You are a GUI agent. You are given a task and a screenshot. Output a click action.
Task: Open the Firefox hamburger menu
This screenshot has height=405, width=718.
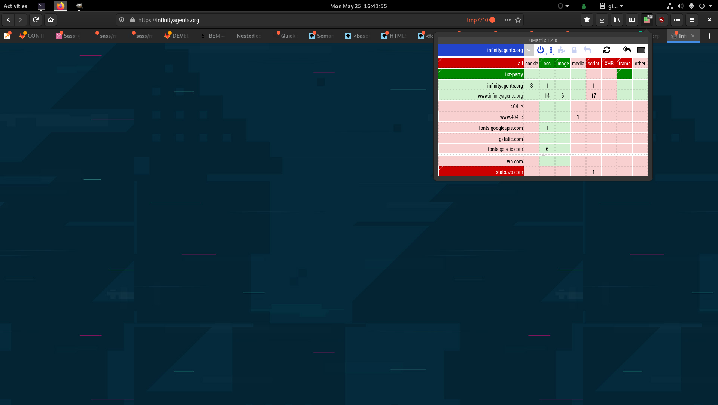692,20
